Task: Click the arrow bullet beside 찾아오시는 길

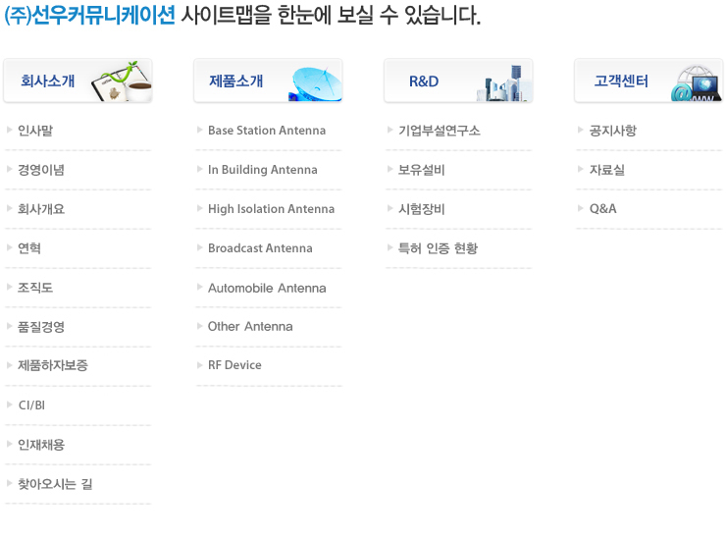Action: 9,483
